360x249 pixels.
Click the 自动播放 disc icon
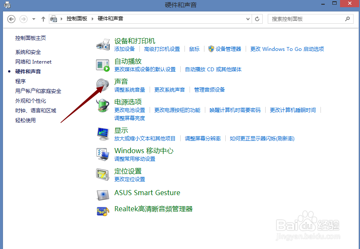point(102,65)
